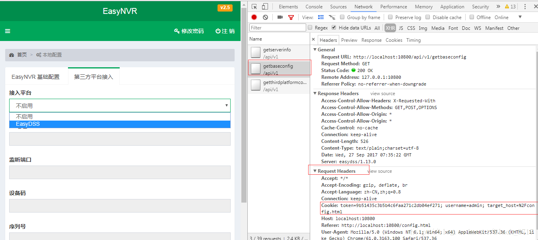The image size is (538, 240).
Task: Open the 接入平台 select dropdown
Action: (120, 105)
